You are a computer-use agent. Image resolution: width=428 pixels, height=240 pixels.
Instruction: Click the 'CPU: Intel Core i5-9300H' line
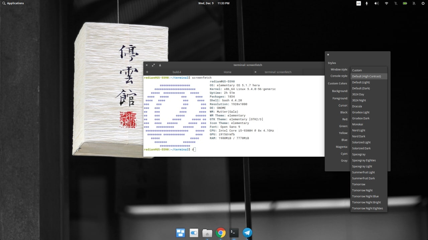pyautogui.click(x=242, y=131)
